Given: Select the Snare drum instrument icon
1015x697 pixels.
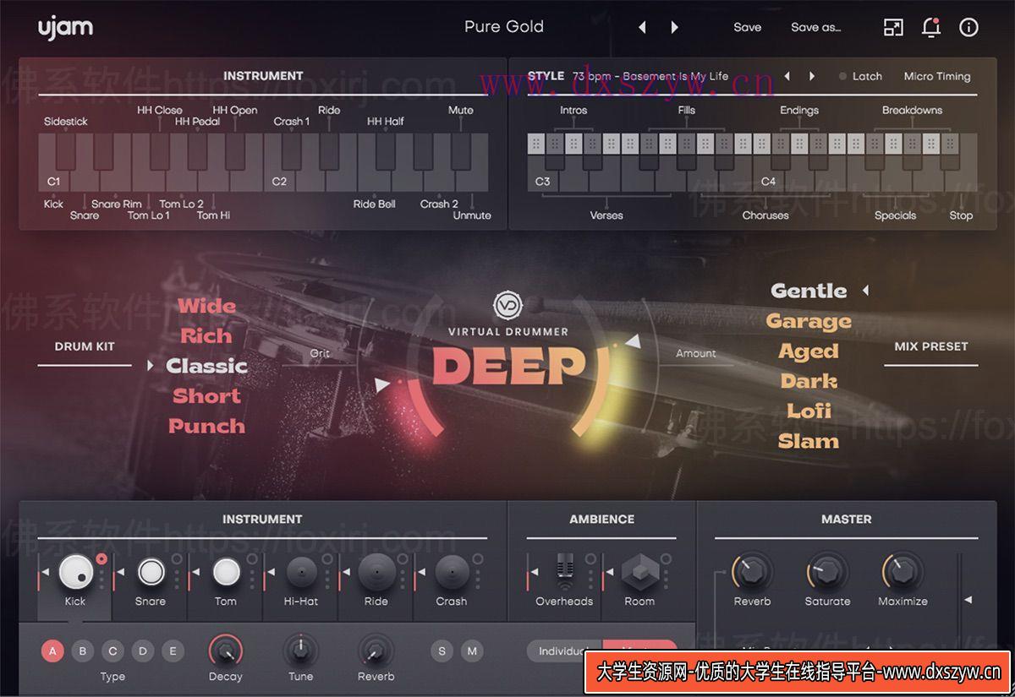Looking at the screenshot, I should coord(151,572).
